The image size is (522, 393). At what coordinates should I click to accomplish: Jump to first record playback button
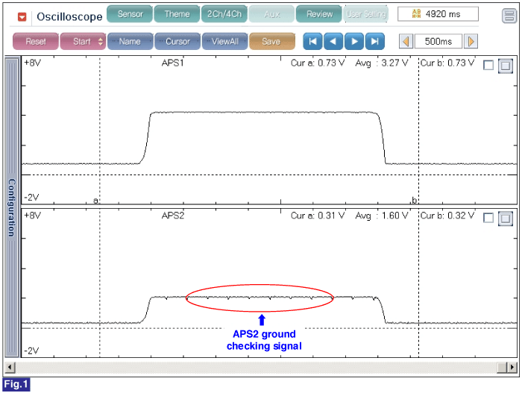pyautogui.click(x=312, y=41)
